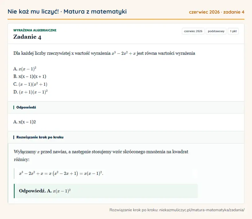Click the task statement starting 'Dla każdej liczby rzeczywistej'
The width and height of the screenshot is (252, 219).
coord(104,53)
